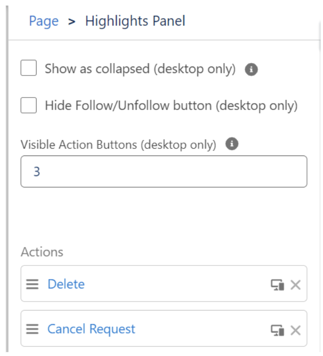Click the device visibility icon on Delete row

(277, 284)
